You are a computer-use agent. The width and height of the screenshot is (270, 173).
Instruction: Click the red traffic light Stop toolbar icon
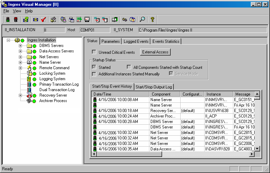16,20
